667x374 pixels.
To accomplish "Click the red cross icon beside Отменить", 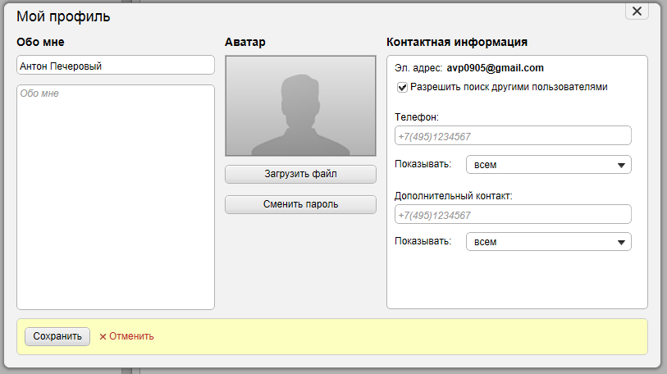I will pos(103,336).
